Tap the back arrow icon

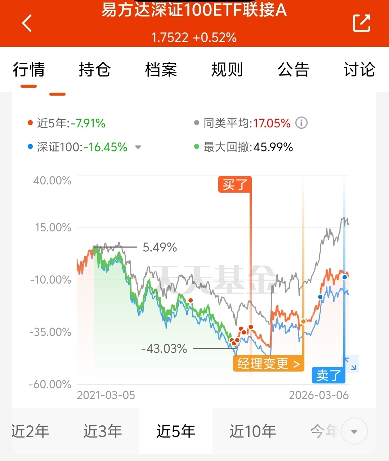27,23
